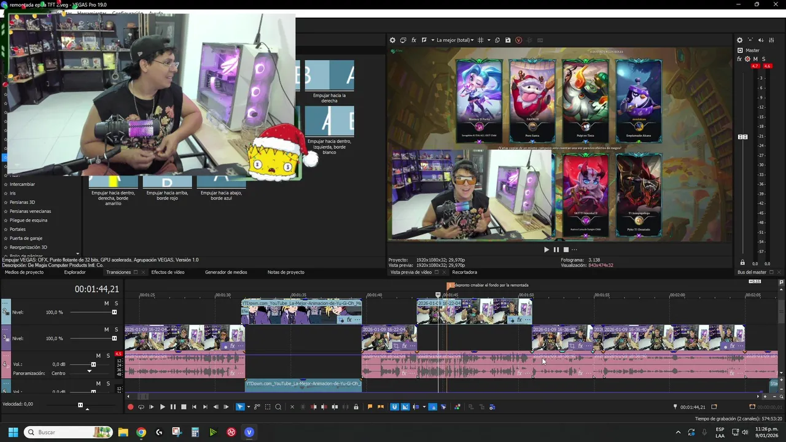Mute audio track 4
786x442 pixels.
tap(98, 355)
